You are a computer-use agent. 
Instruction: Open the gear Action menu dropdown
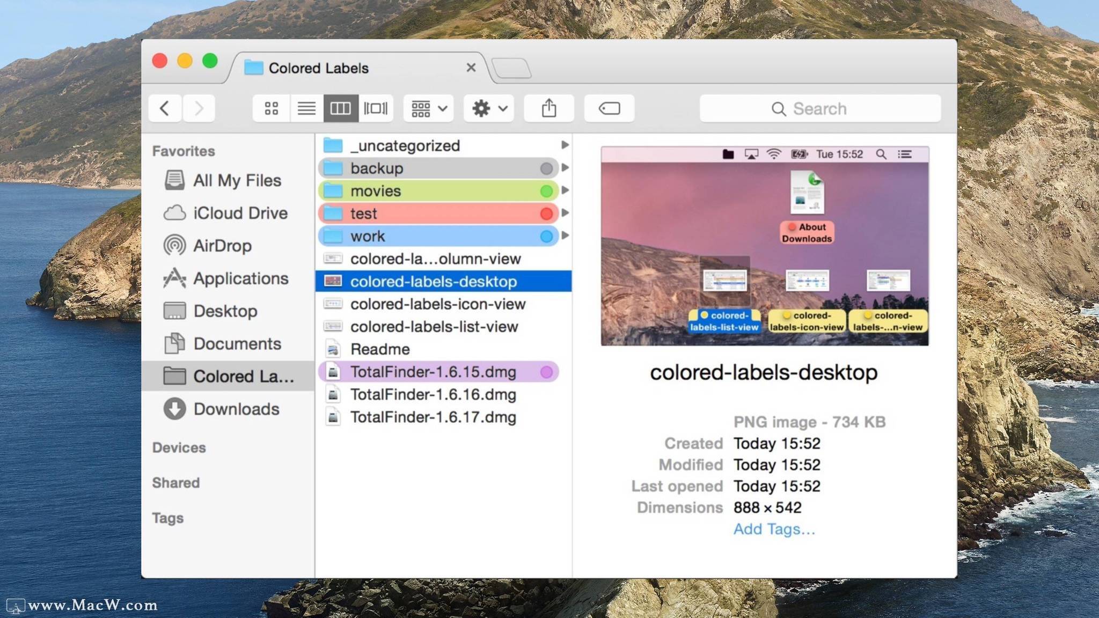pos(489,109)
